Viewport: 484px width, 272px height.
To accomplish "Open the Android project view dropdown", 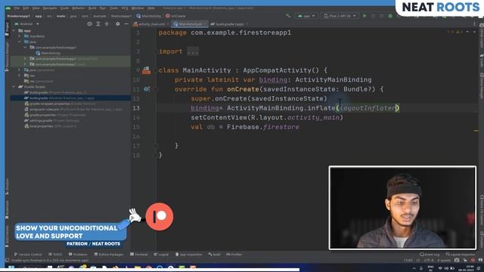I will click(x=27, y=23).
